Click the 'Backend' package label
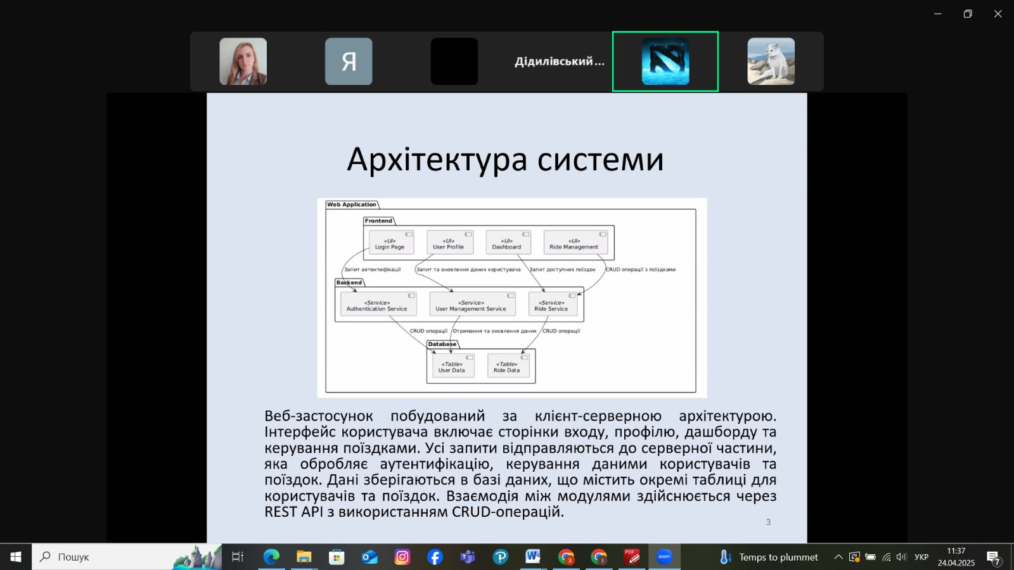Screen dimensions: 1014x570 click(x=349, y=282)
